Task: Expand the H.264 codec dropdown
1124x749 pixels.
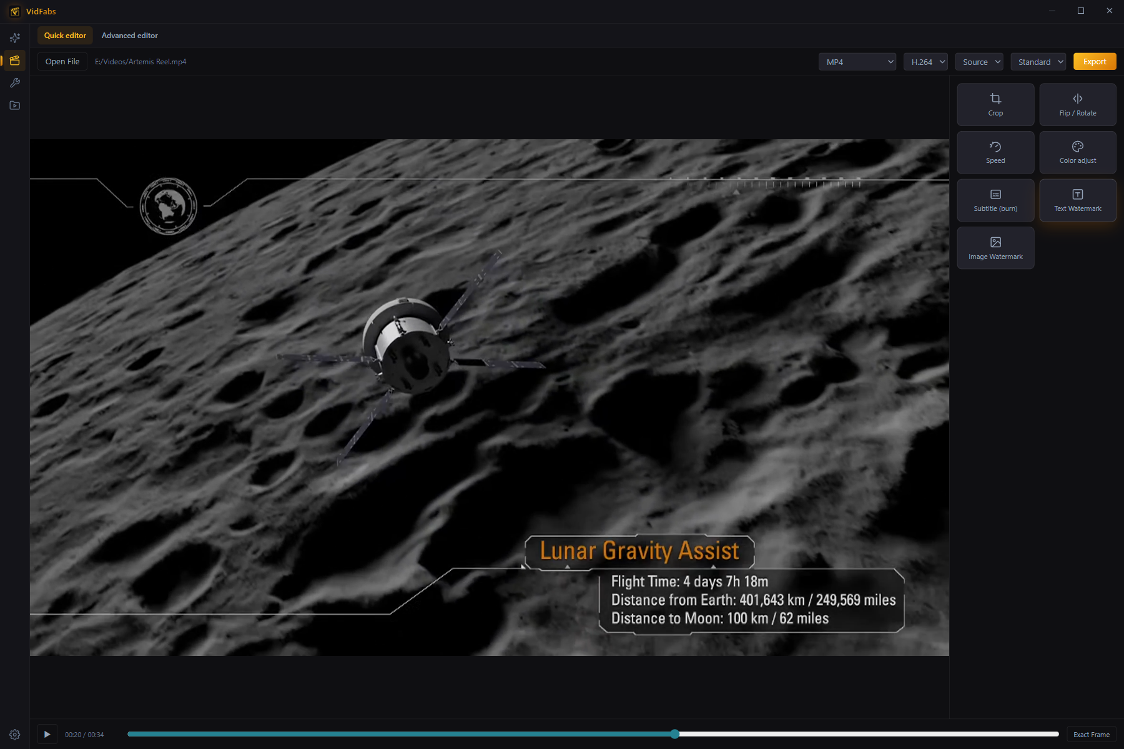Action: [x=925, y=62]
